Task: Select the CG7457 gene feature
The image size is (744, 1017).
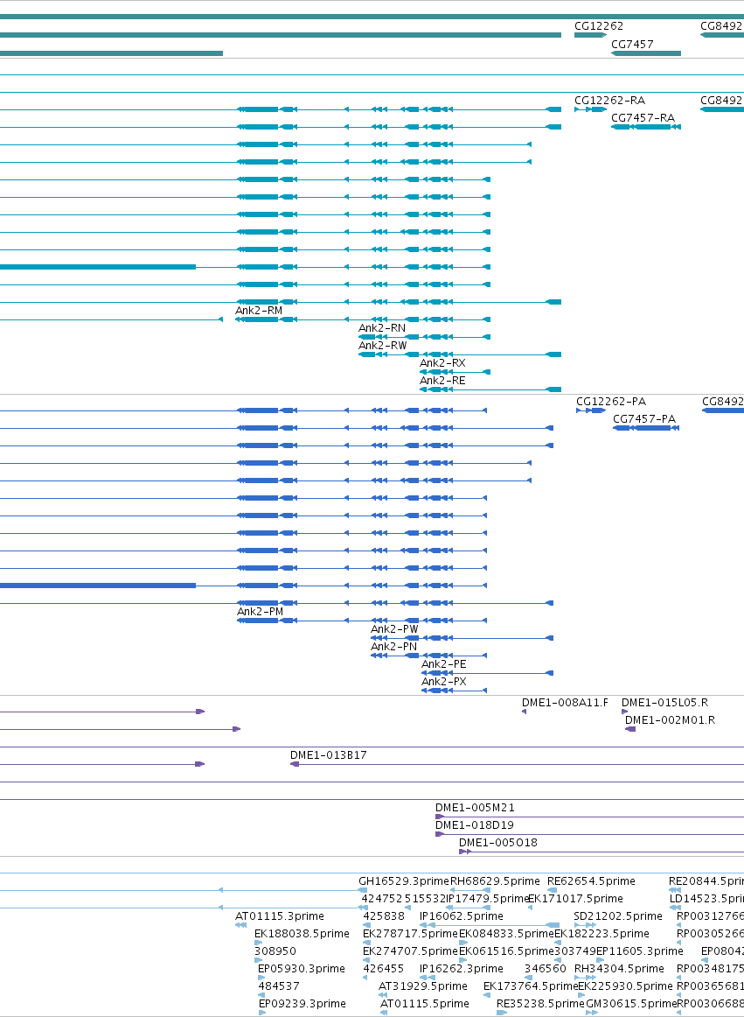Action: coord(646,53)
